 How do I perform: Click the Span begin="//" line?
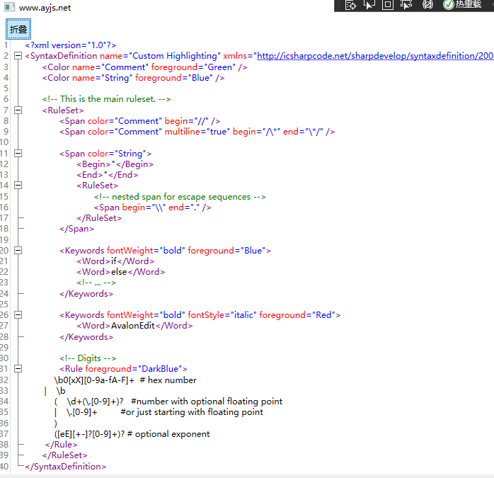(x=140, y=121)
